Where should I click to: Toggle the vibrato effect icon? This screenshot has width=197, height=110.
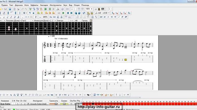pos(48,95)
